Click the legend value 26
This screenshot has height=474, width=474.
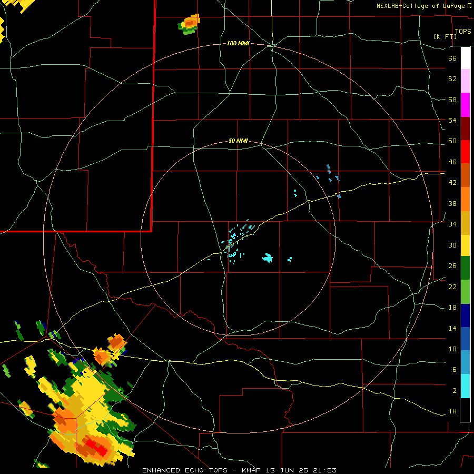point(452,266)
